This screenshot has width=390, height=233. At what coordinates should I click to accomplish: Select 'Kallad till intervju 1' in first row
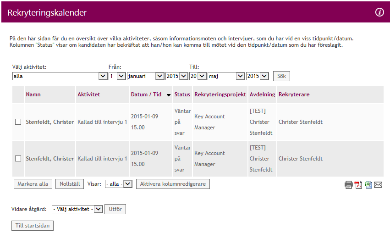click(102, 122)
